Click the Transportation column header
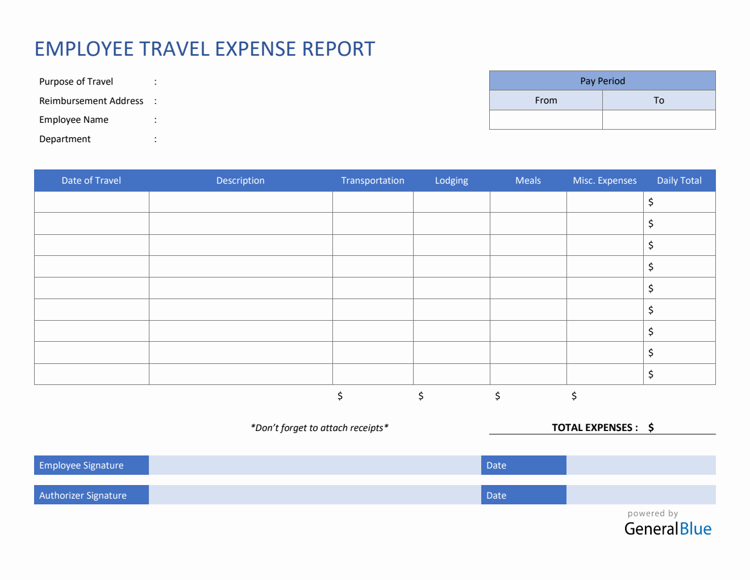Screen dimensions: 750x580 tap(372, 180)
